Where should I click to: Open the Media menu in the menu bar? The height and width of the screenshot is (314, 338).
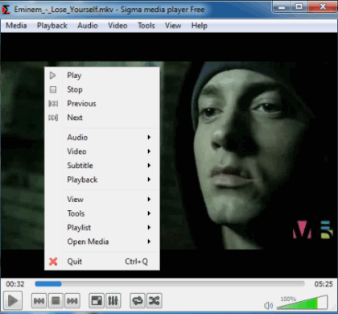point(16,26)
